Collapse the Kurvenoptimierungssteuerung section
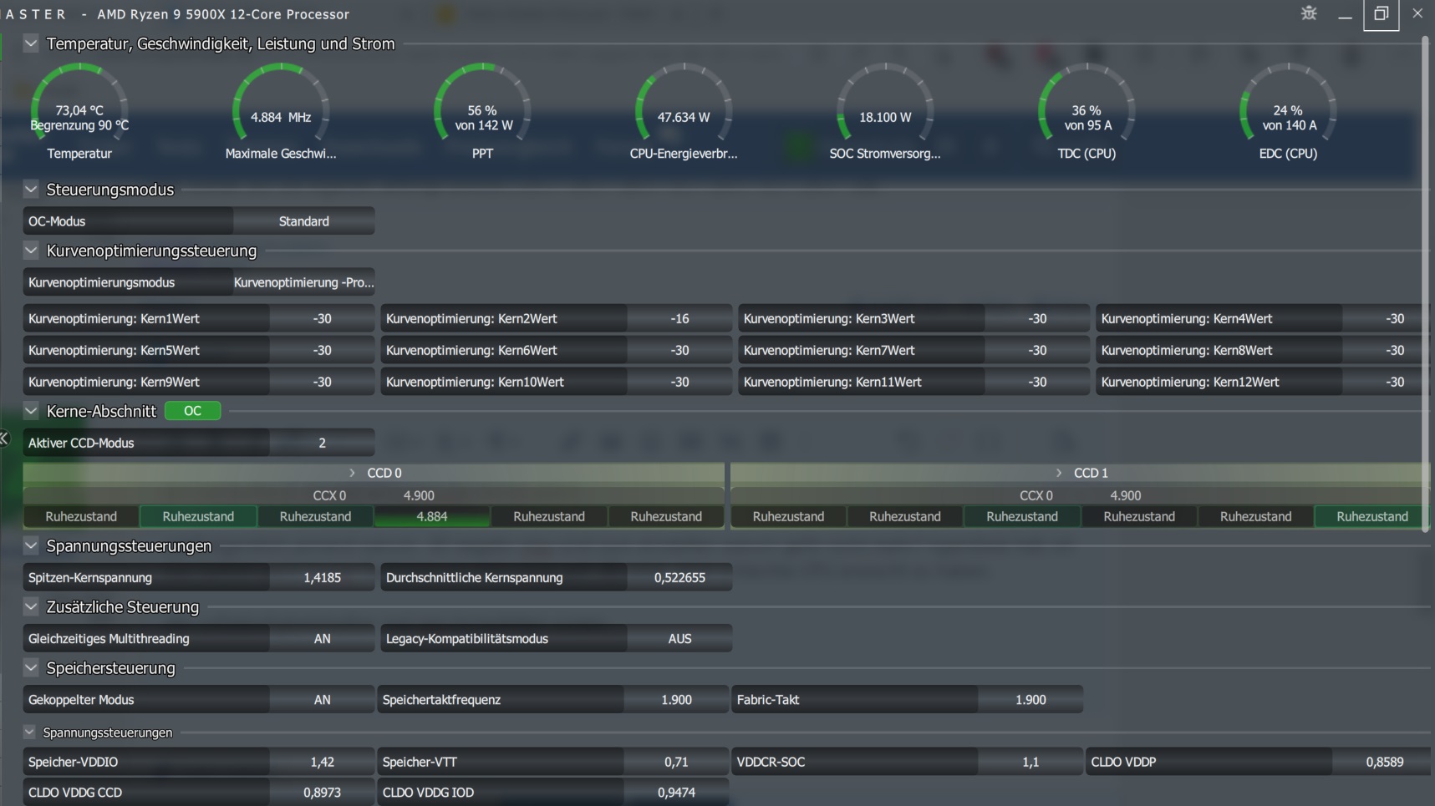This screenshot has height=806, width=1435. tap(31, 251)
